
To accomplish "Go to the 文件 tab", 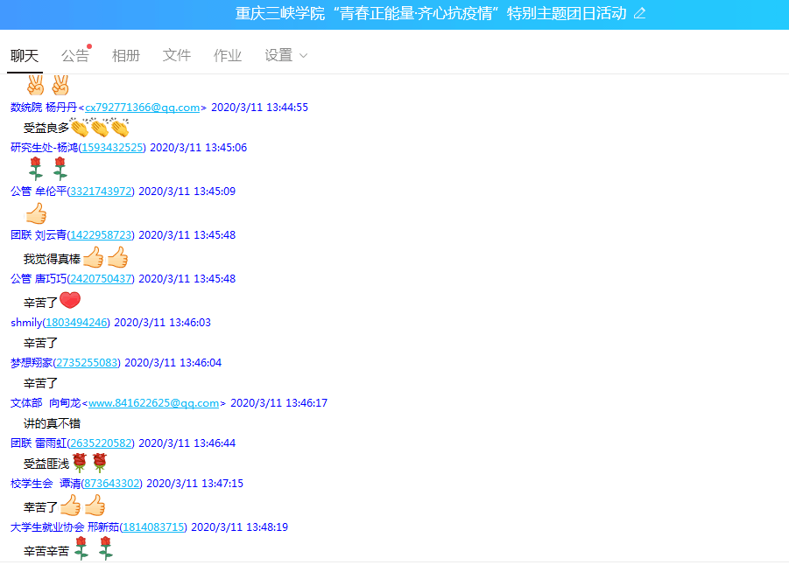I will click(176, 55).
